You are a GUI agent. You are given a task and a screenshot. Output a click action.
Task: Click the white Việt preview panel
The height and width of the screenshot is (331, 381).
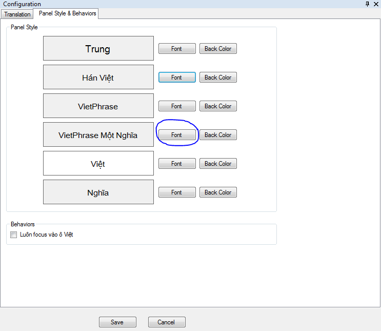[x=98, y=164]
